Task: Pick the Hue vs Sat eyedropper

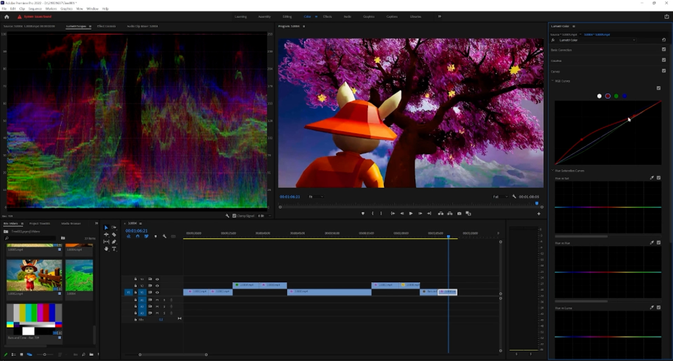Action: point(652,177)
